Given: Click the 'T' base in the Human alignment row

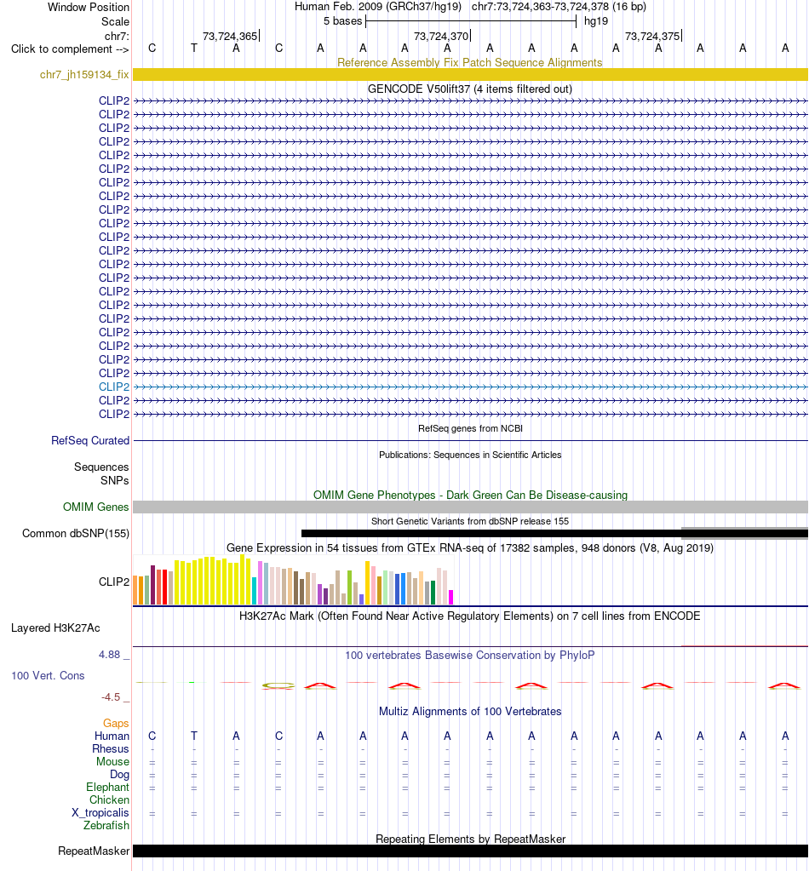Looking at the screenshot, I should (x=194, y=736).
